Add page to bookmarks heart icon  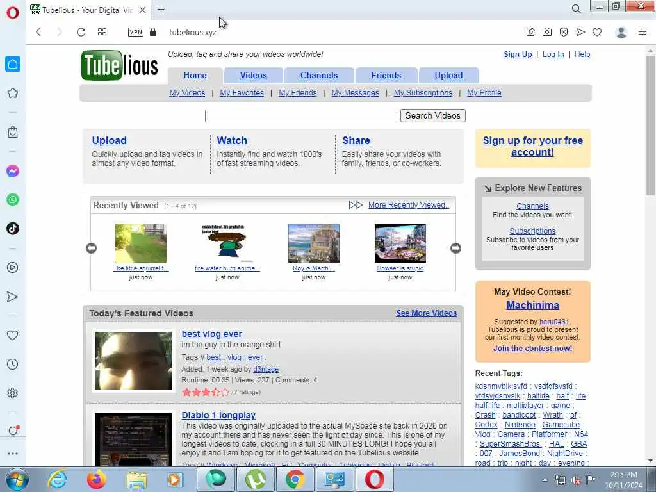[x=597, y=32]
